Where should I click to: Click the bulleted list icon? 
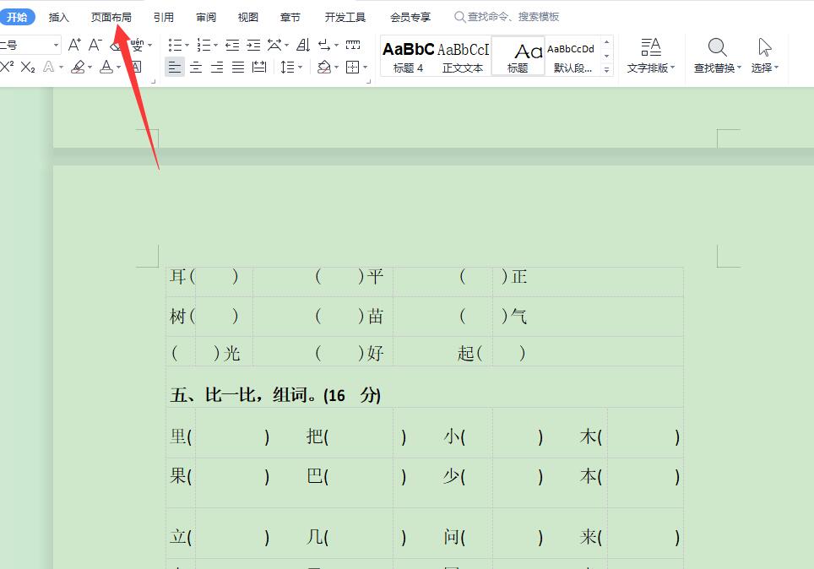click(175, 45)
